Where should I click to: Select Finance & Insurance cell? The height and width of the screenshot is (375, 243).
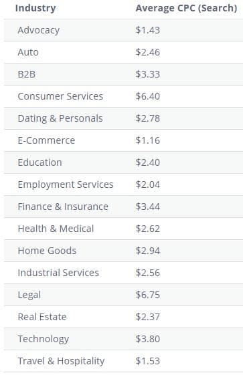point(63,207)
